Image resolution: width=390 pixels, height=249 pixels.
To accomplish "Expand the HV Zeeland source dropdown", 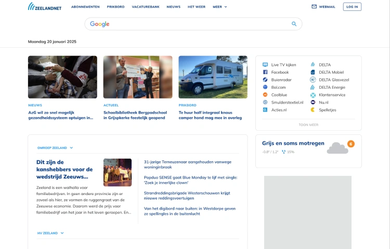I will [50, 233].
